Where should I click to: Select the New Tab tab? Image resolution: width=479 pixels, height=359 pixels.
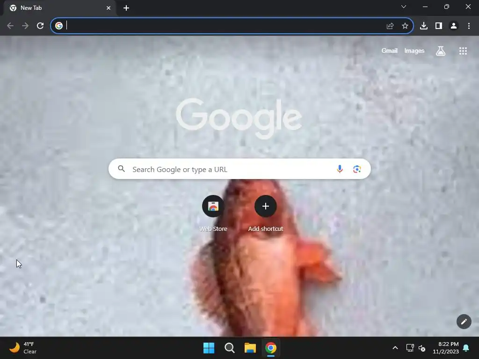59,8
